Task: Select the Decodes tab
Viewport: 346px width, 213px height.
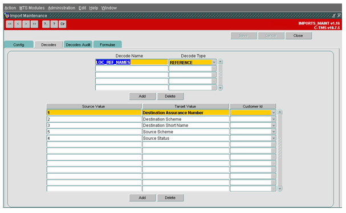Action: [48, 44]
